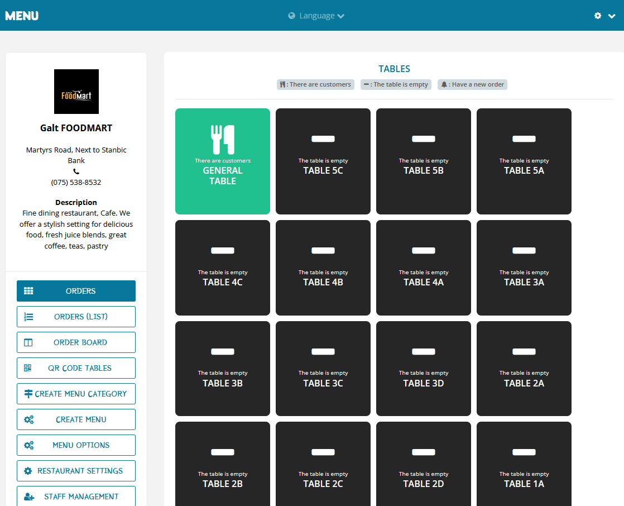The width and height of the screenshot is (624, 506).
Task: Click the fork and knife icon on General Table
Action: point(223,139)
